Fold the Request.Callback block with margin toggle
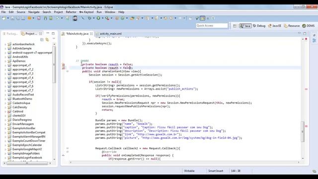318x179 pixels. (68, 148)
